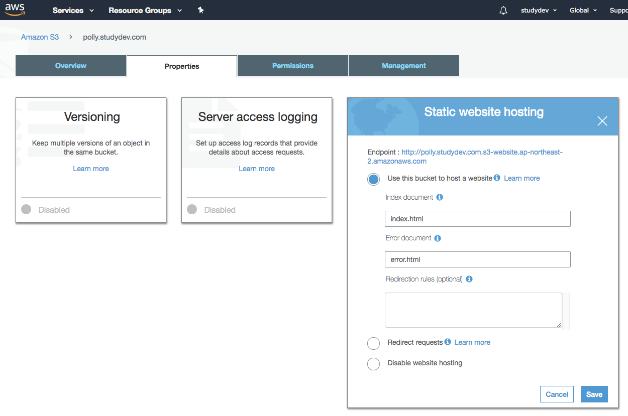Select the Redirect requests radio option

click(373, 343)
